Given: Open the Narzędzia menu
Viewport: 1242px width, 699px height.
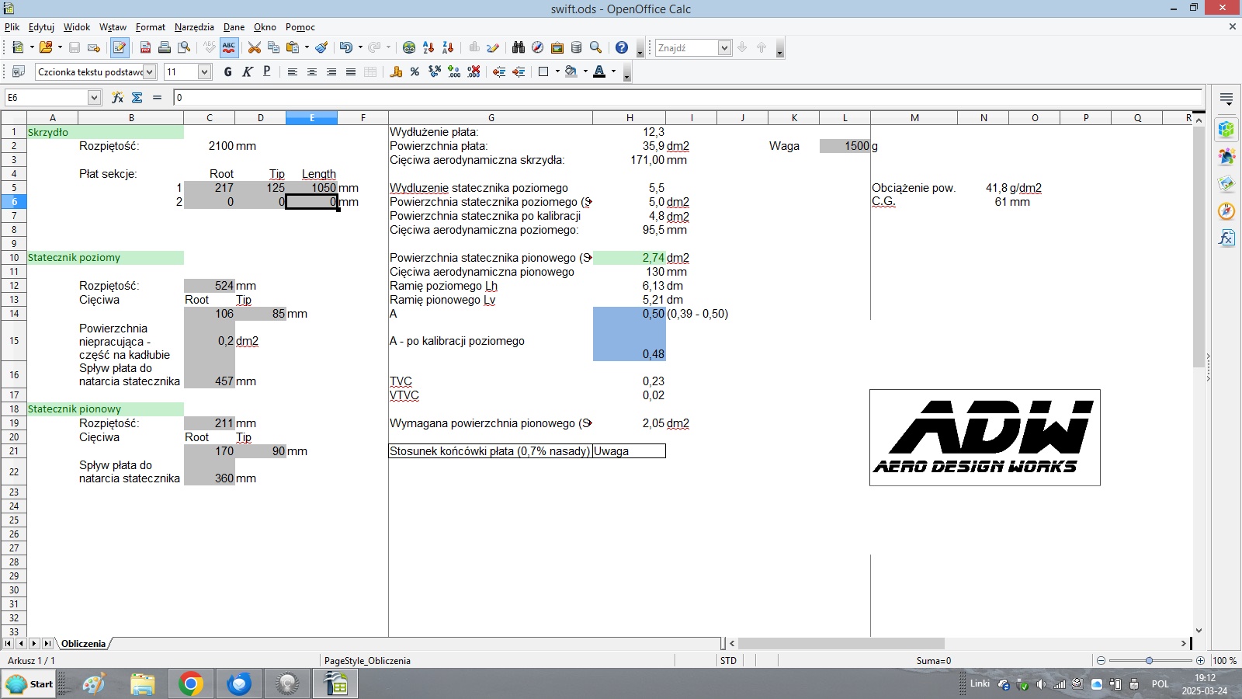Looking at the screenshot, I should tap(194, 27).
